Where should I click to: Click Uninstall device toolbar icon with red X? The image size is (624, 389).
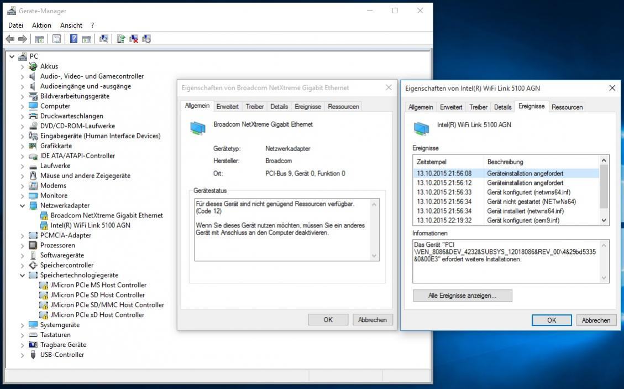134,39
